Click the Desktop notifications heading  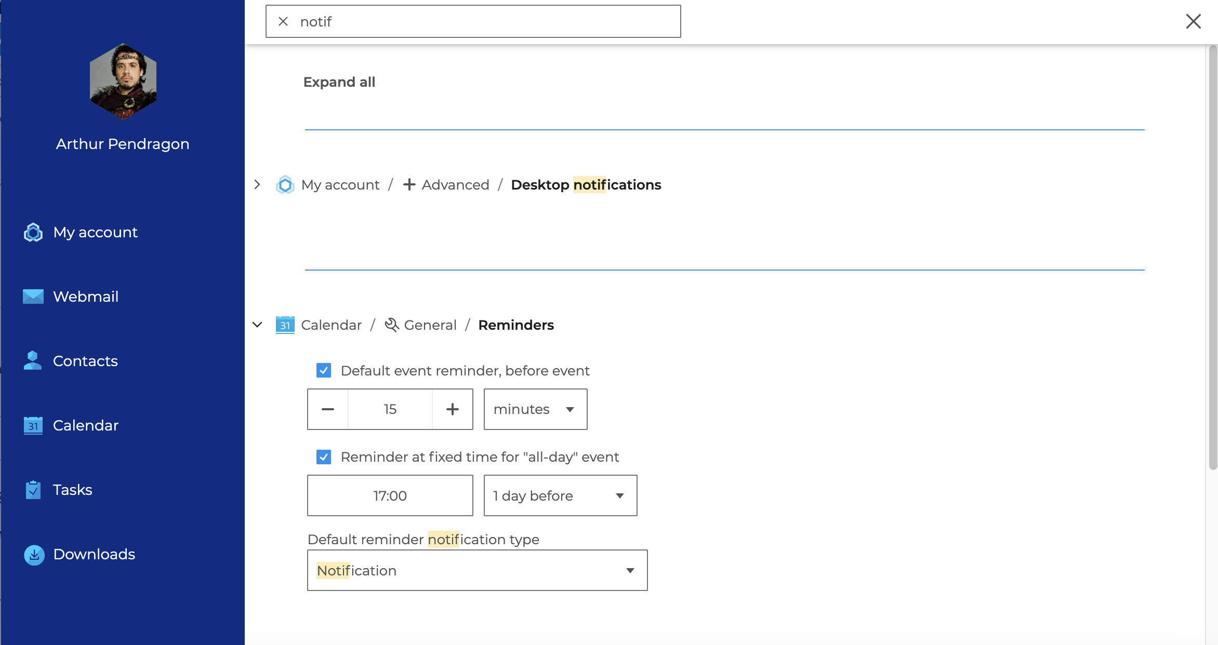coord(586,185)
